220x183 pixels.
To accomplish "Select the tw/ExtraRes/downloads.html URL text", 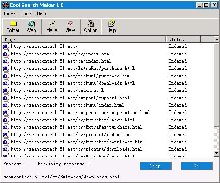I will (78, 142).
